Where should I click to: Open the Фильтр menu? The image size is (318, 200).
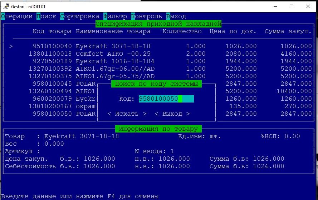115,16
